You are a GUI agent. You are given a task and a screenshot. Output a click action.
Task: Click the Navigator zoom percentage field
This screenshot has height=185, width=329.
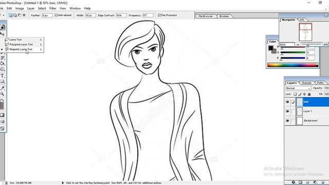tap(287, 45)
